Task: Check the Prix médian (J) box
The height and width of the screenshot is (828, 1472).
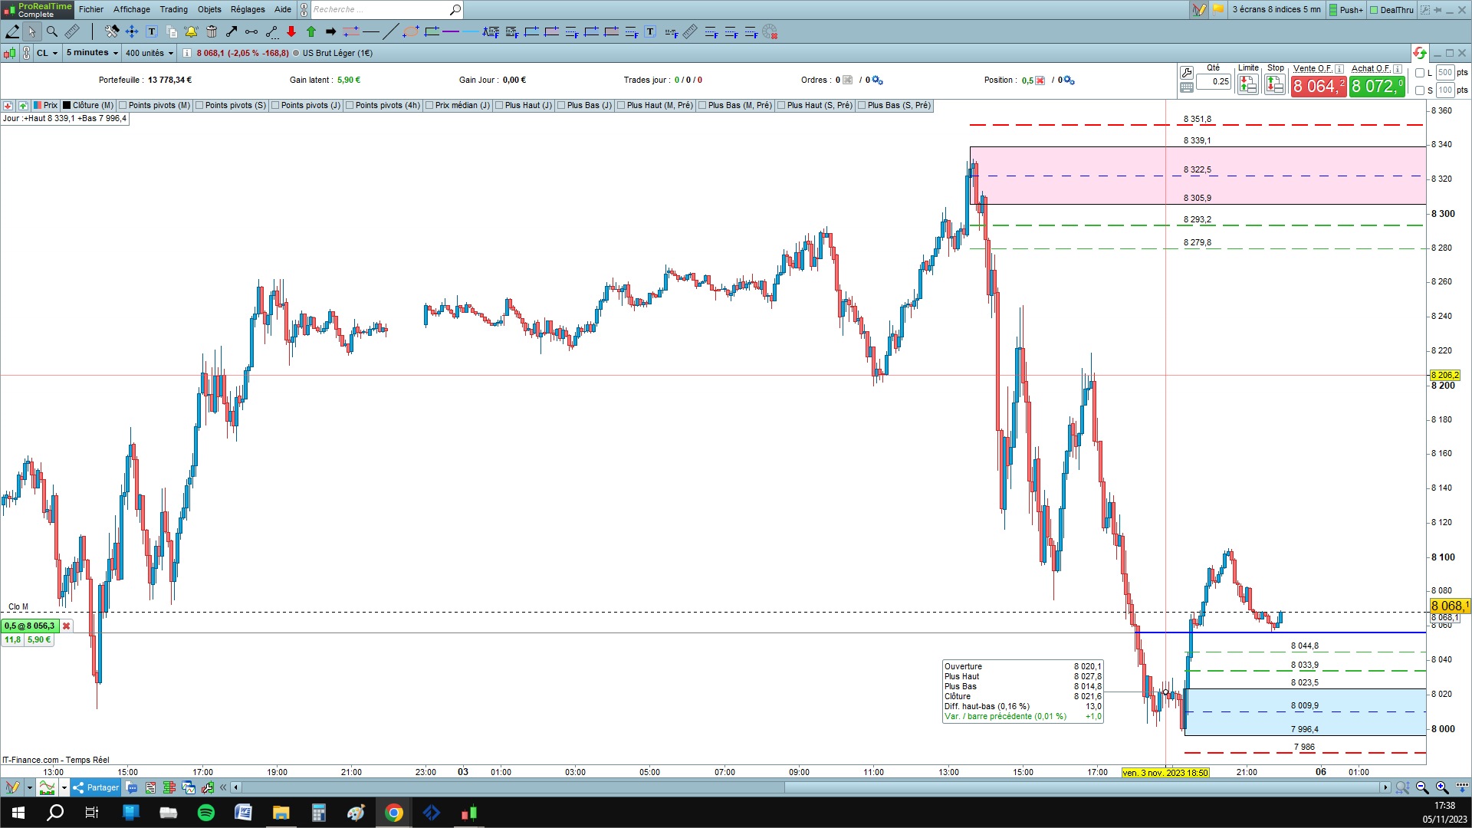Action: (x=430, y=105)
